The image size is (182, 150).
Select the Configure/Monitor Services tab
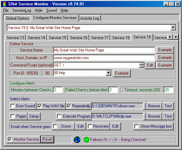pos(55,18)
